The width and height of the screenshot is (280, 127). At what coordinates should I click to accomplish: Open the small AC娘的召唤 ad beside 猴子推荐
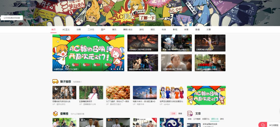(206, 95)
